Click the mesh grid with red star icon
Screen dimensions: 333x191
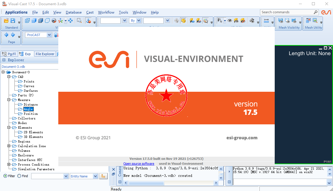pos(308,20)
